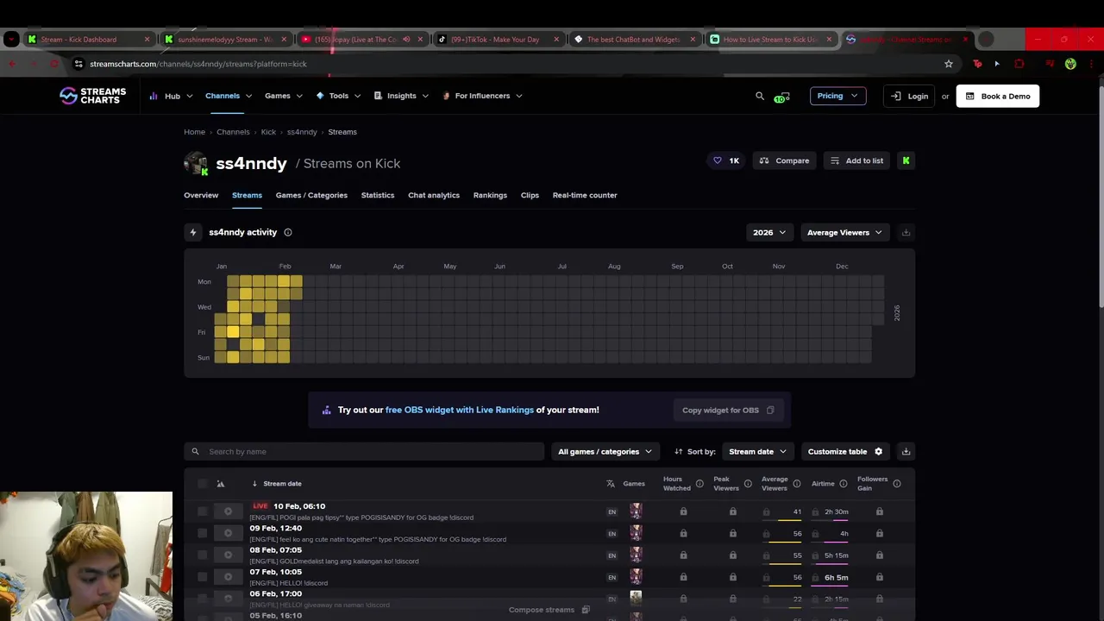
Task: Open the Customize table settings
Action: [845, 451]
